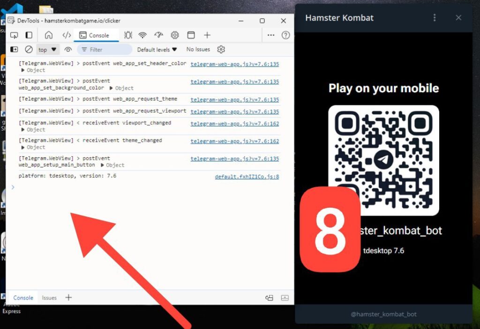The width and height of the screenshot is (480, 329).
Task: Open source link for web_app_request_viewport log
Action: point(235,111)
